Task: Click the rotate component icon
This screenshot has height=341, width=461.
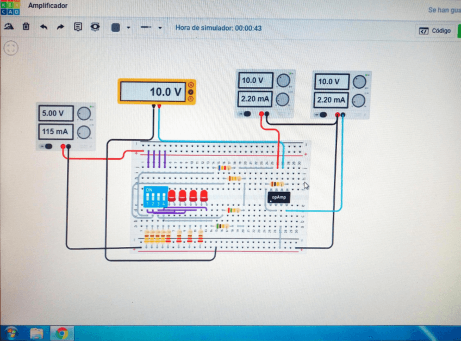Action: pos(9,27)
